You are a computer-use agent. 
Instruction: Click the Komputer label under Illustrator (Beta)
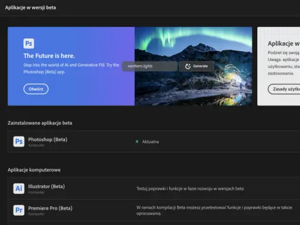36,192
